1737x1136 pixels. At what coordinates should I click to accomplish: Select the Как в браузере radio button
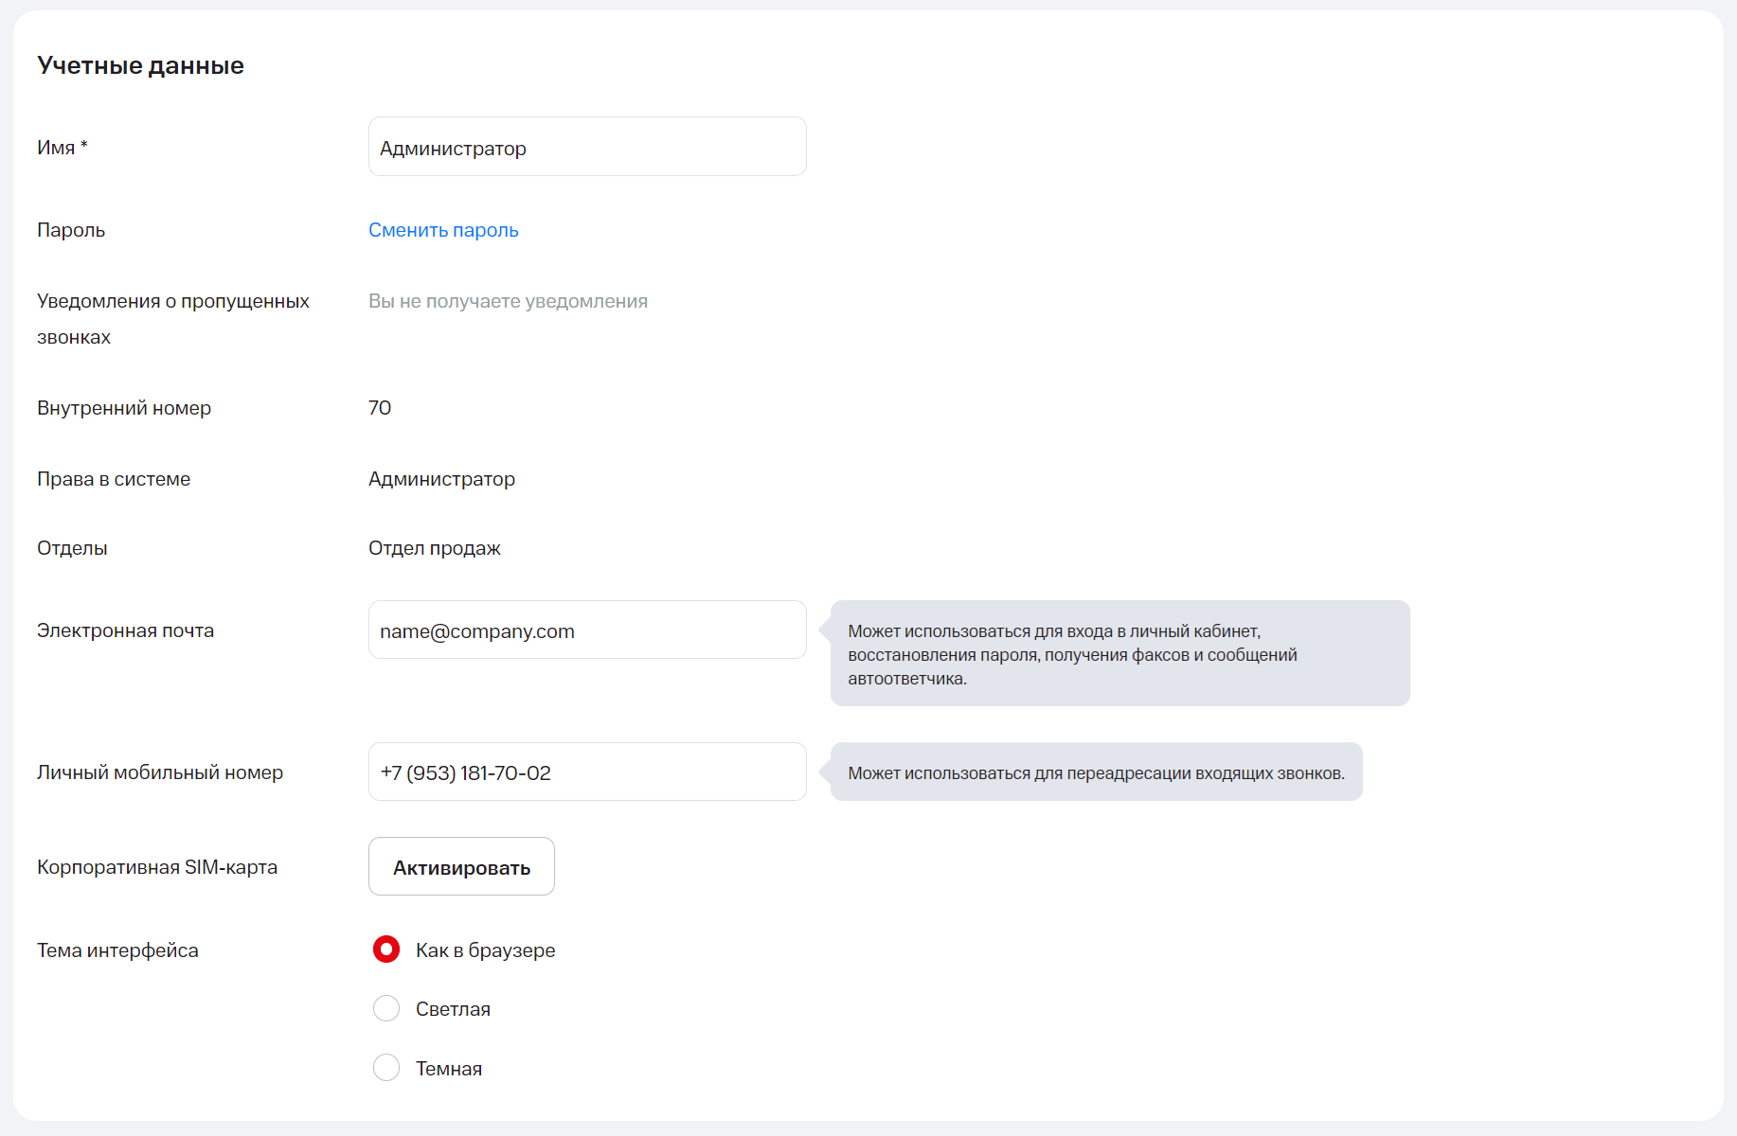[386, 950]
